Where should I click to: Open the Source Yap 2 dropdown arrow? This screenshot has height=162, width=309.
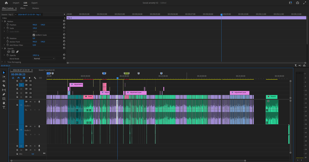click(15, 14)
